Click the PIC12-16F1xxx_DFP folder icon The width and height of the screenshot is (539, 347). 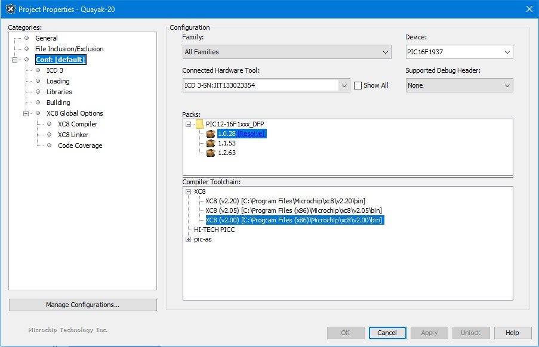(199, 124)
